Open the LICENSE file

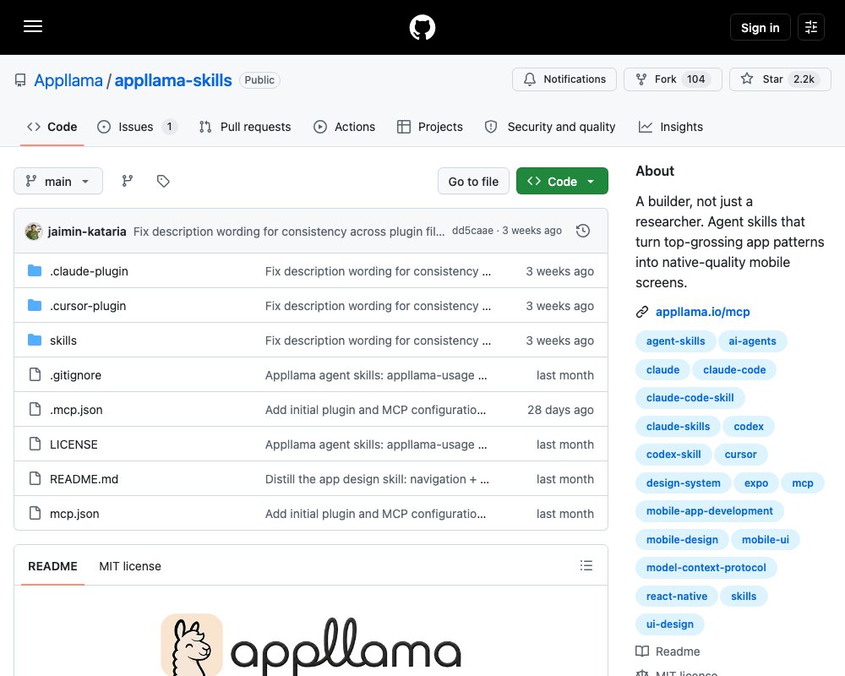coord(74,444)
